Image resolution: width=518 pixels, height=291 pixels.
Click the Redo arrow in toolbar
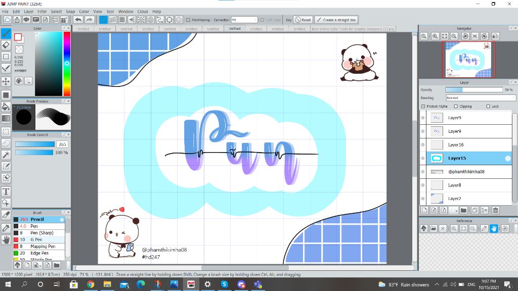click(89, 20)
